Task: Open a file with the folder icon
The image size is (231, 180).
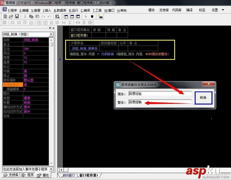Action: 11,16
